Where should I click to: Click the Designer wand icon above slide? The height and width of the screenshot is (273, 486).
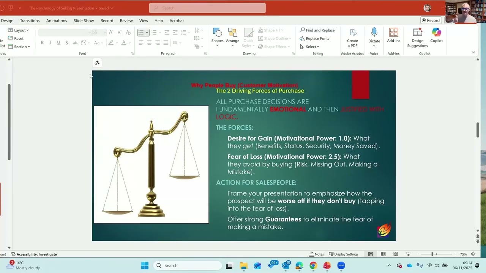pos(97,63)
